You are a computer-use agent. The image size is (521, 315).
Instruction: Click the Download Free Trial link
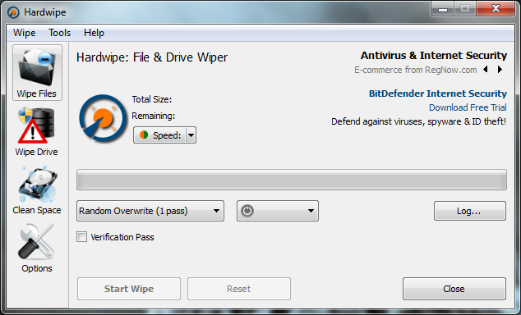coord(468,107)
